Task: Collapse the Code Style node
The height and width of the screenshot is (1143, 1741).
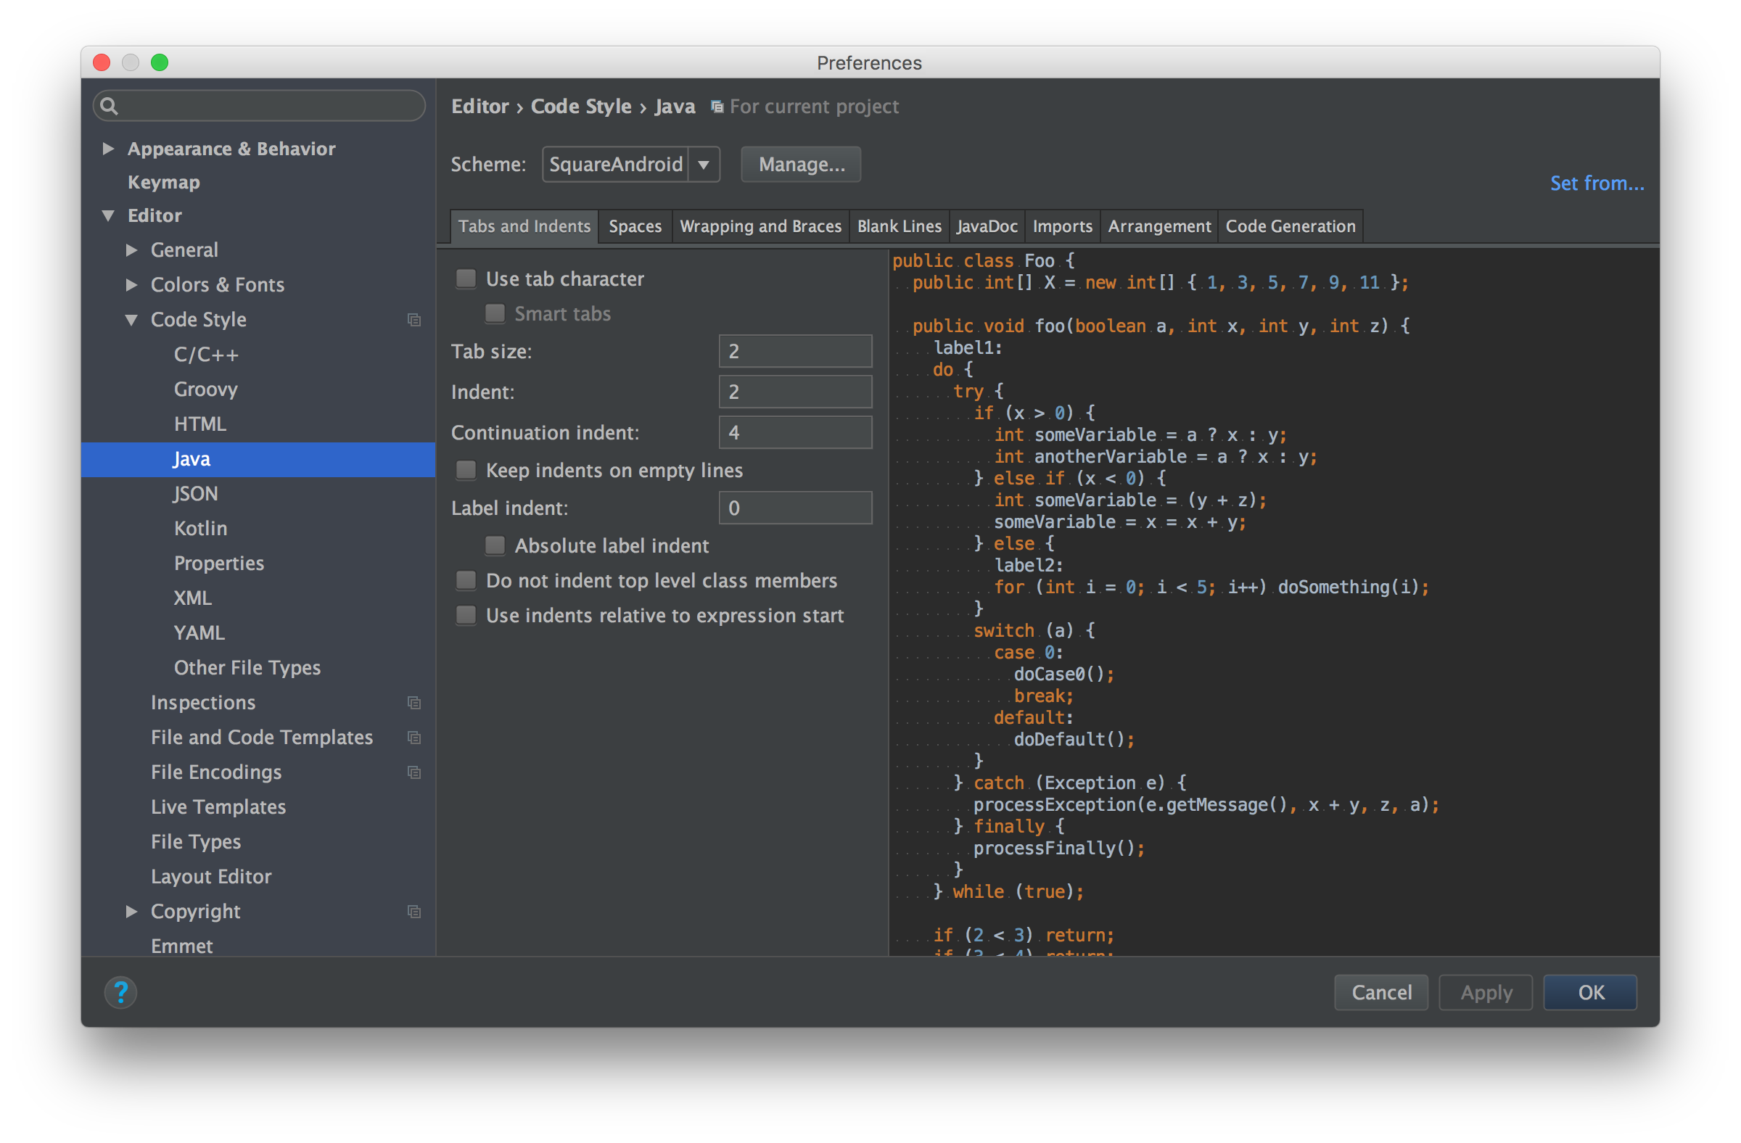Action: [x=132, y=320]
